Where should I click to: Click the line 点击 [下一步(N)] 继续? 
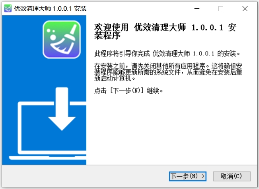pyautogui.click(x=129, y=91)
